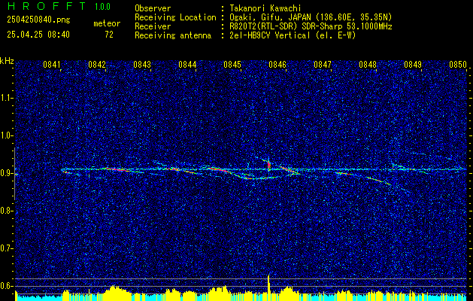The height and width of the screenshot is (301, 473).
Task: Click the 1.0 frequency axis label
Action: pyautogui.click(x=6, y=135)
